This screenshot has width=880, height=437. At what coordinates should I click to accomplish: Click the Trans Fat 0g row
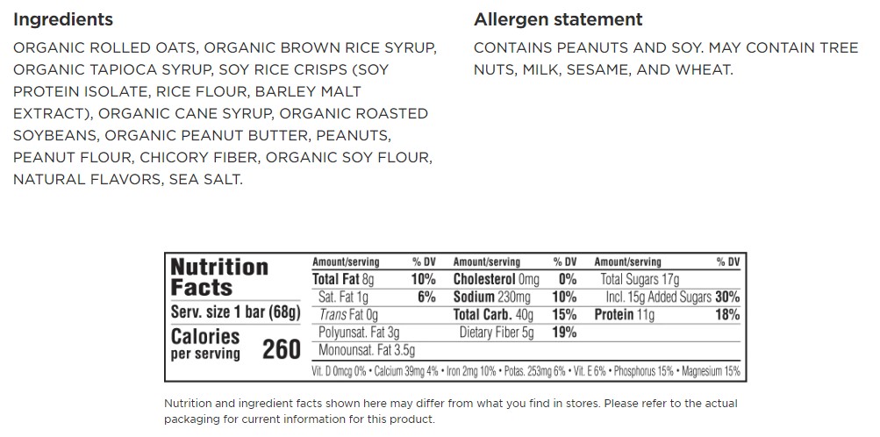click(347, 314)
